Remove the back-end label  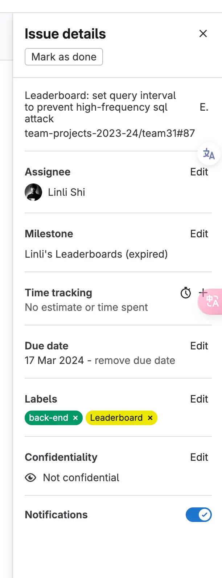pos(75,418)
